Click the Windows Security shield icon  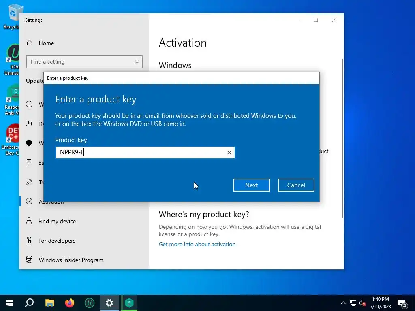[29, 143]
